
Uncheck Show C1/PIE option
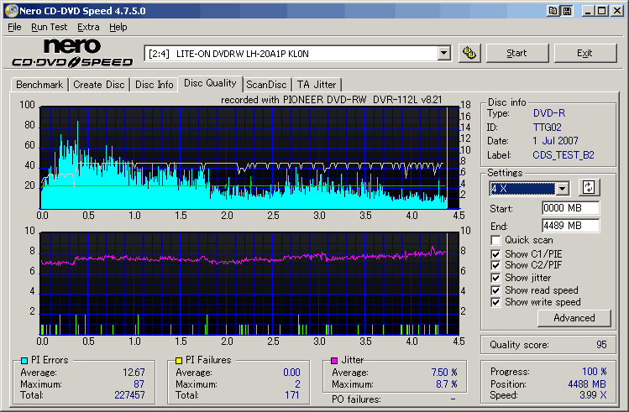coord(496,253)
